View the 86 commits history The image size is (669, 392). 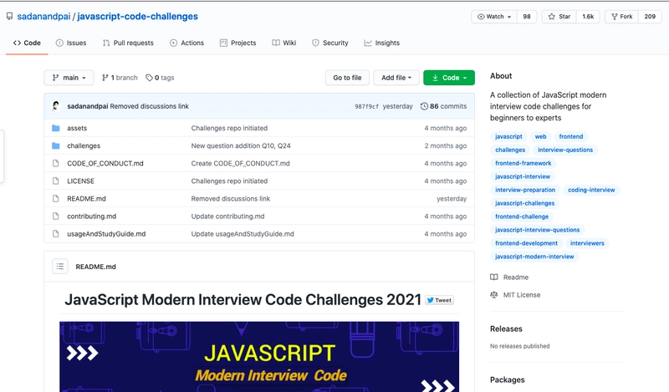444,106
